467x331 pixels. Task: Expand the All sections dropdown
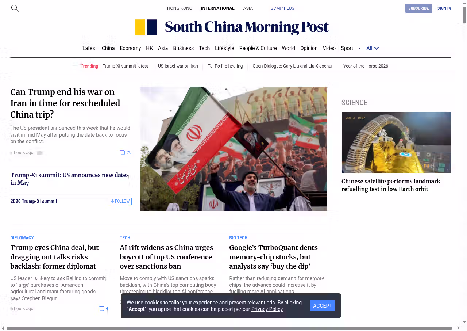(373, 48)
